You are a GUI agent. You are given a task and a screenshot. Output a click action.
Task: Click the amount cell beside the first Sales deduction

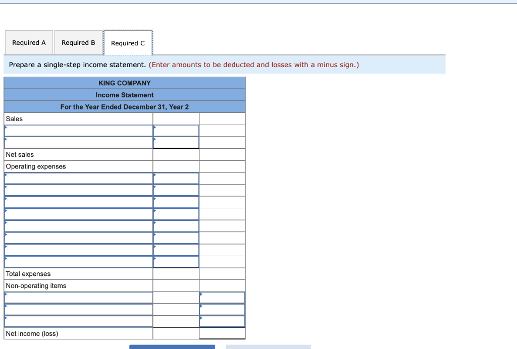pos(176,130)
